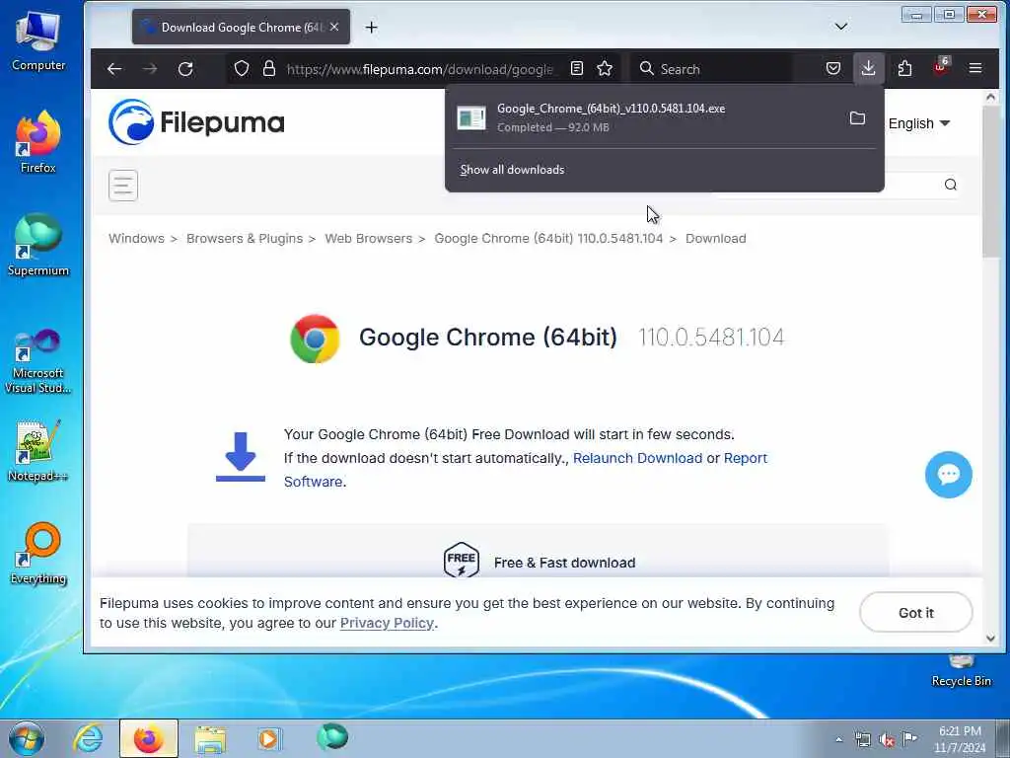Toggle reader view icon in address bar

(x=577, y=68)
